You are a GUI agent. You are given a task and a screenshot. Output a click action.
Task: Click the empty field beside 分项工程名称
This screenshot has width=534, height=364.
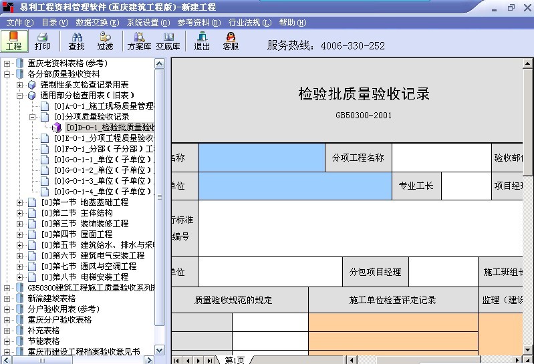(x=441, y=158)
